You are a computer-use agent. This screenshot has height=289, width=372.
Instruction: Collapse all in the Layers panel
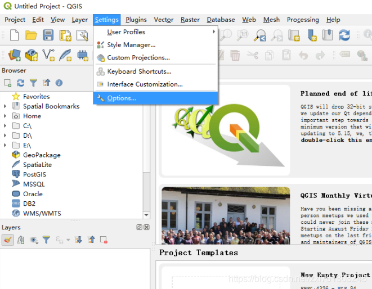(x=91, y=240)
